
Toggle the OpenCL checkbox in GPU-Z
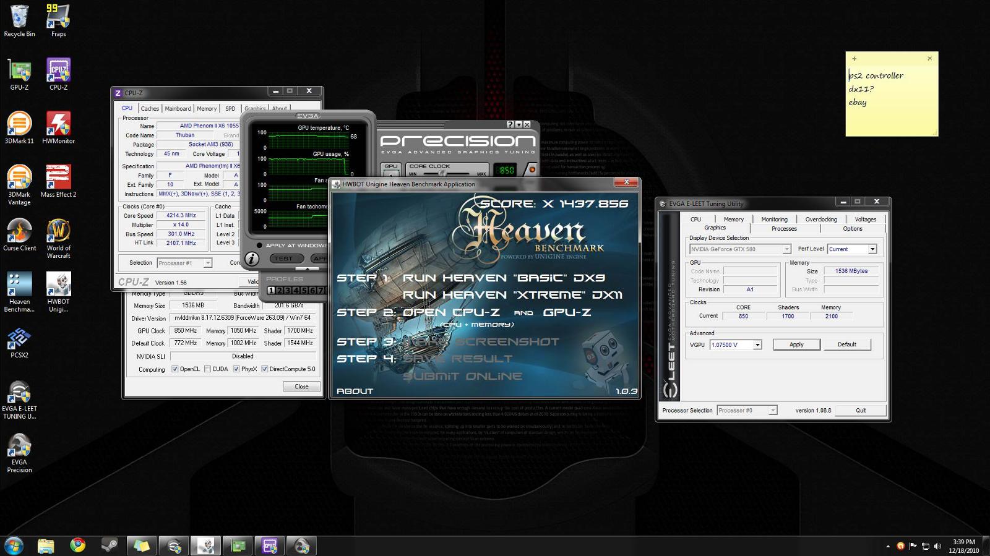point(175,369)
